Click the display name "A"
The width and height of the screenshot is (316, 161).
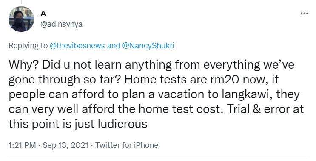(43, 14)
